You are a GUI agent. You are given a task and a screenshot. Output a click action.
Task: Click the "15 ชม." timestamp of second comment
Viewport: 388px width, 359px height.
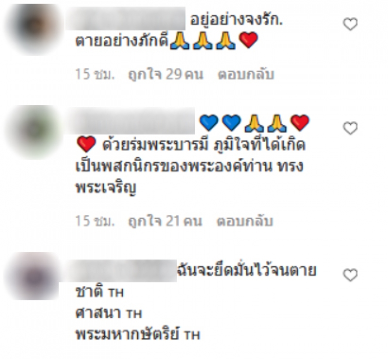click(95, 221)
